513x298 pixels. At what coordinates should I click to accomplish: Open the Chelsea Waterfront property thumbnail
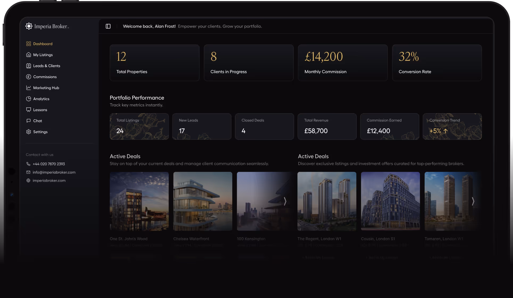202,201
